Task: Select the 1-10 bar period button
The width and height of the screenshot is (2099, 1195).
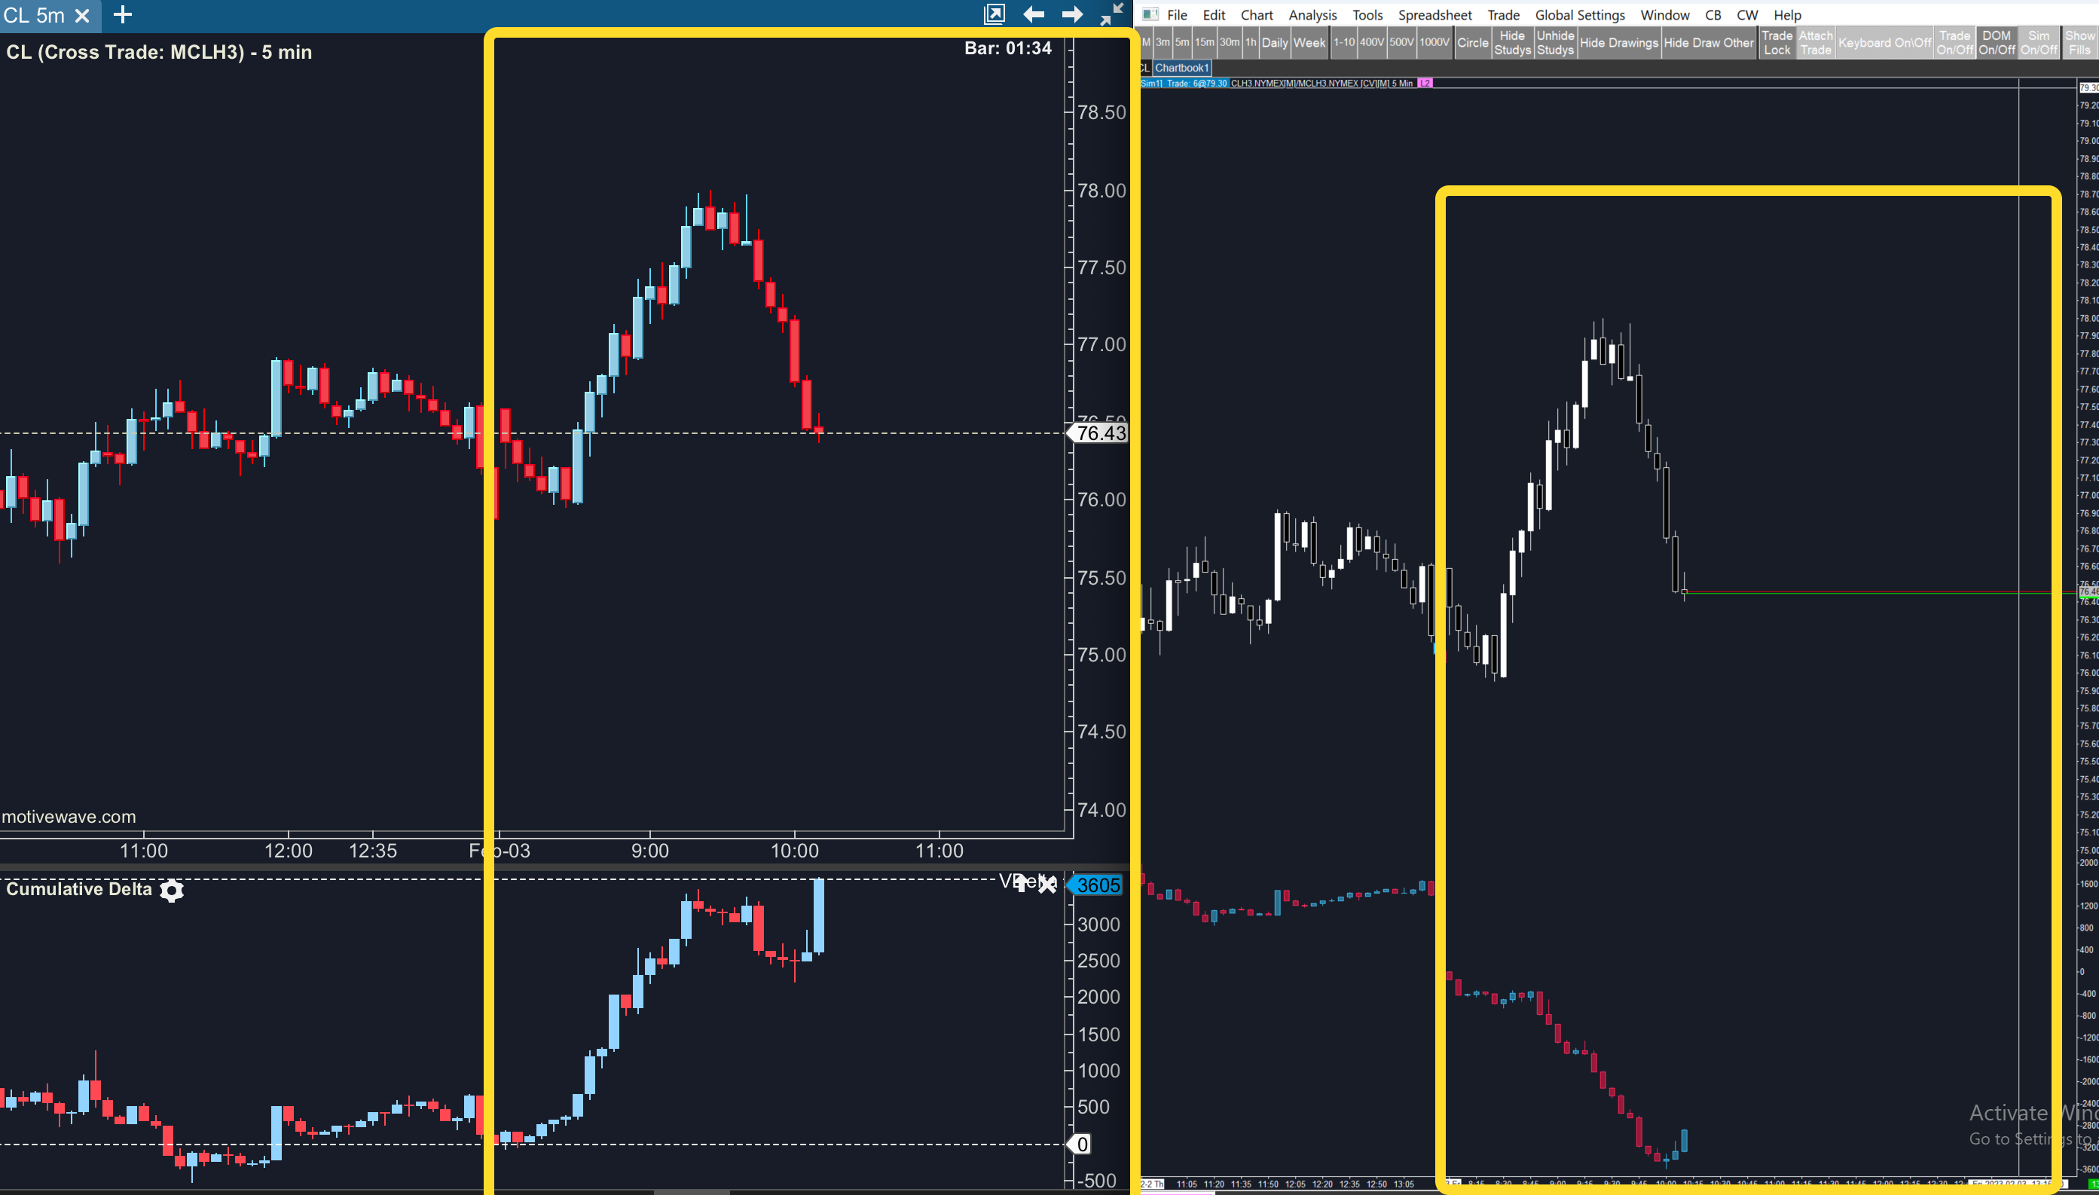Action: [1344, 43]
